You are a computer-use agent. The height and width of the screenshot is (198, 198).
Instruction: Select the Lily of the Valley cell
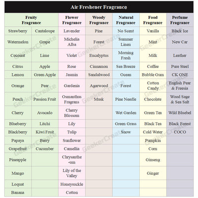pos(72,173)
